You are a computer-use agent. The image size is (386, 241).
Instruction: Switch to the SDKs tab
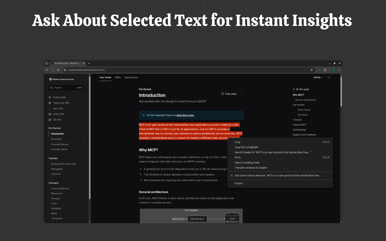click(118, 77)
